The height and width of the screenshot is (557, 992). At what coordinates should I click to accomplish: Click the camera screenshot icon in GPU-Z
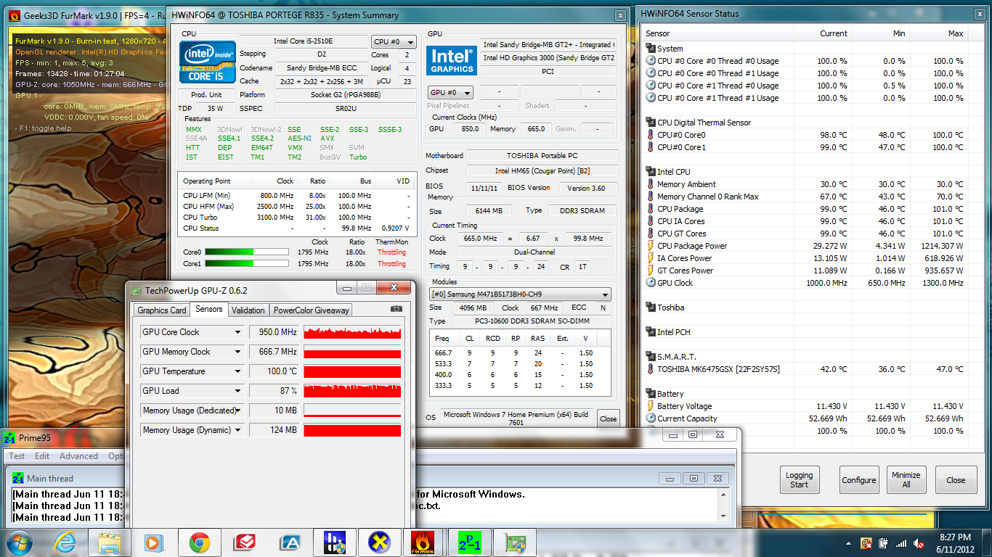(396, 309)
